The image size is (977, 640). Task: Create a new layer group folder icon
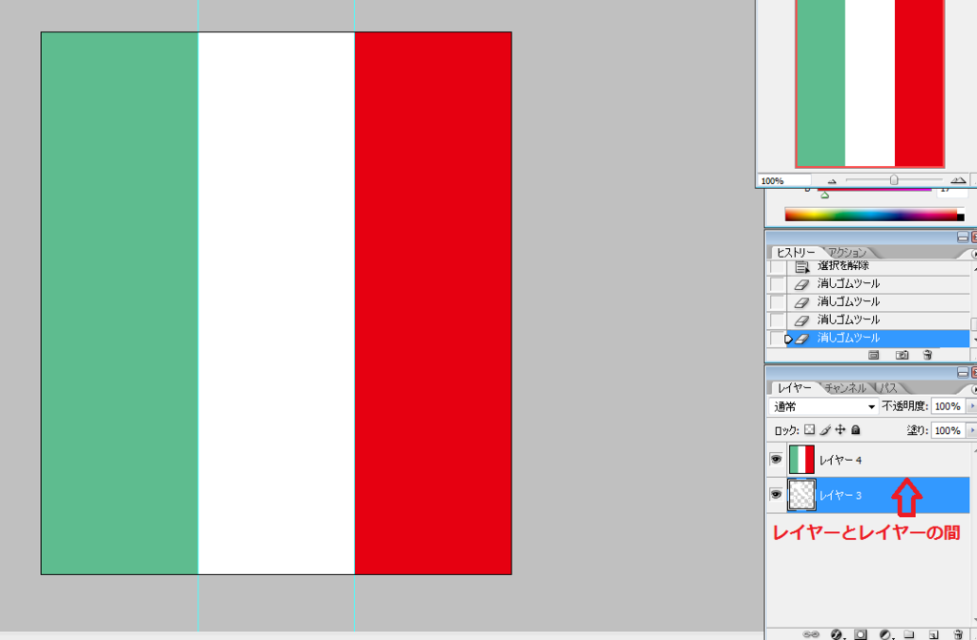909,634
